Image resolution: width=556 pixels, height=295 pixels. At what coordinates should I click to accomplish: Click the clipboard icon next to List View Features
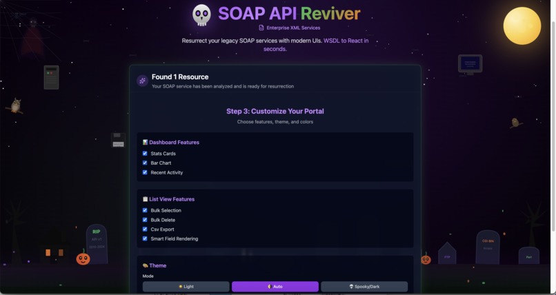tap(145, 199)
